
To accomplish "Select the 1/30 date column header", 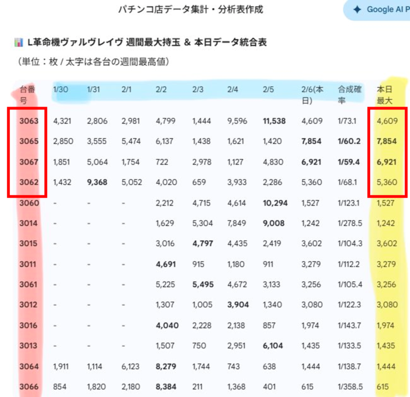I will pos(61,89).
